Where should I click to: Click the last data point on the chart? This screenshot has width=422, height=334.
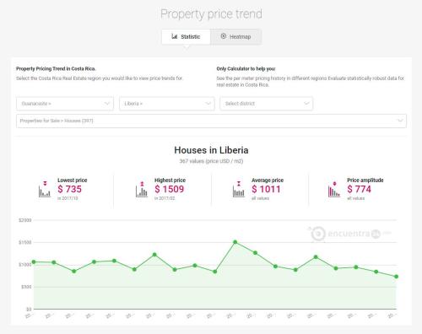click(x=397, y=277)
